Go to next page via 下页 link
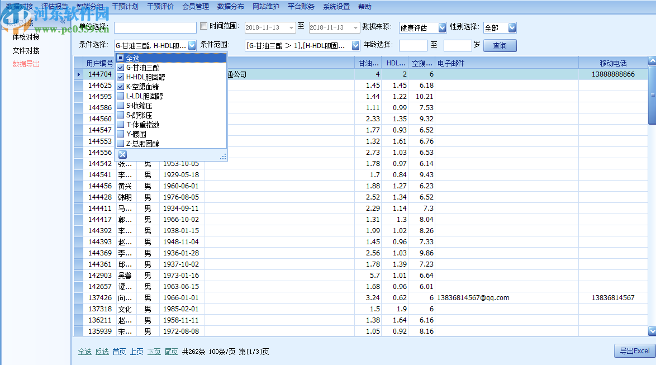This screenshot has height=365, width=656. [x=154, y=352]
